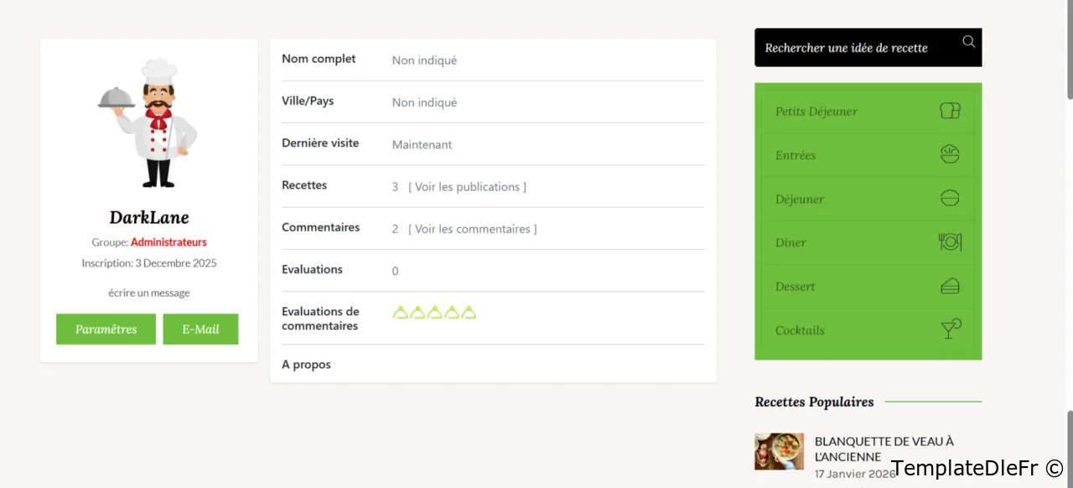Open Voir les commentaires link
1073x488 pixels.
coord(472,229)
